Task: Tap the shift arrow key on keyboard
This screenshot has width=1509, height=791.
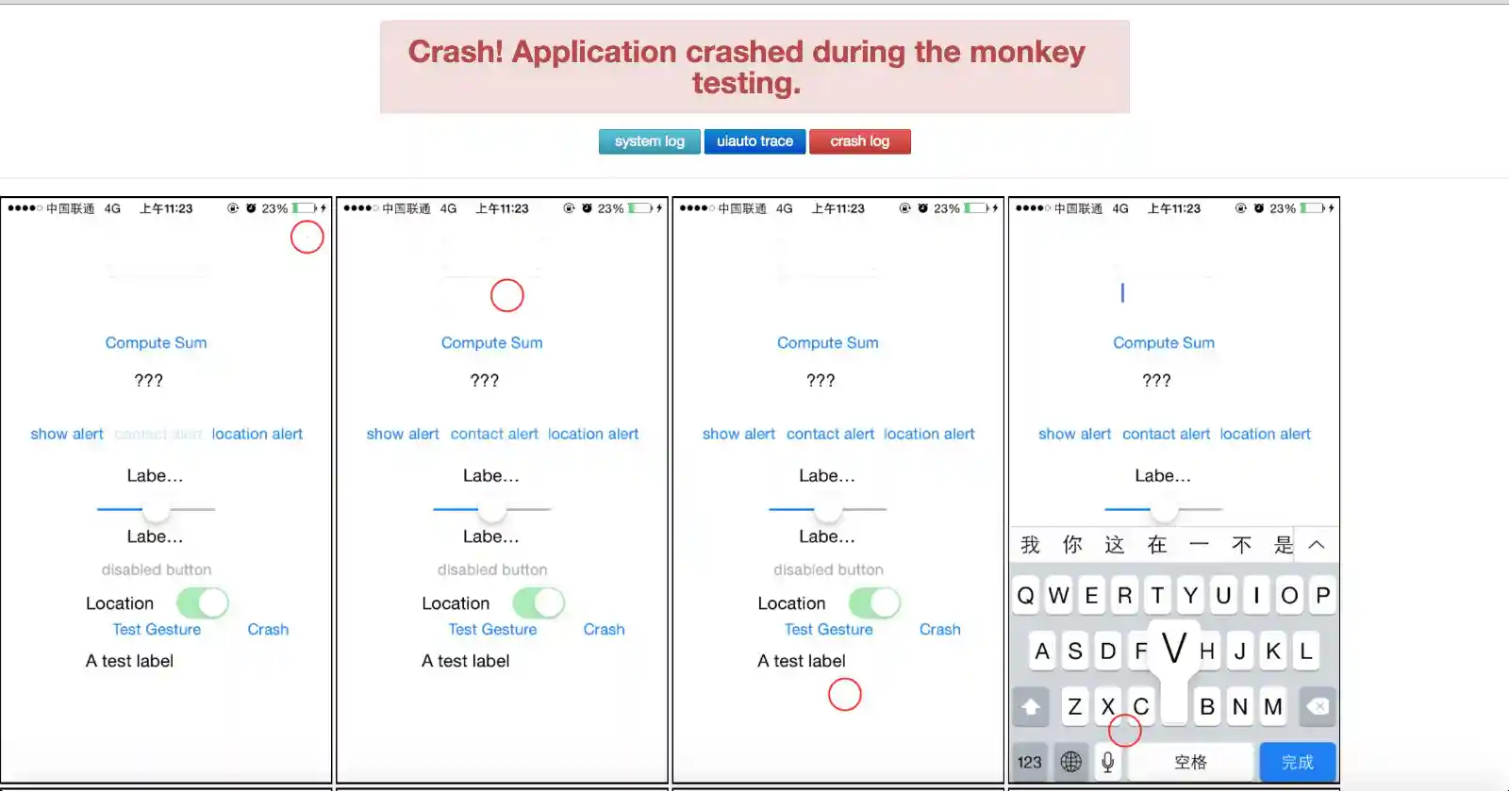Action: pos(1031,706)
